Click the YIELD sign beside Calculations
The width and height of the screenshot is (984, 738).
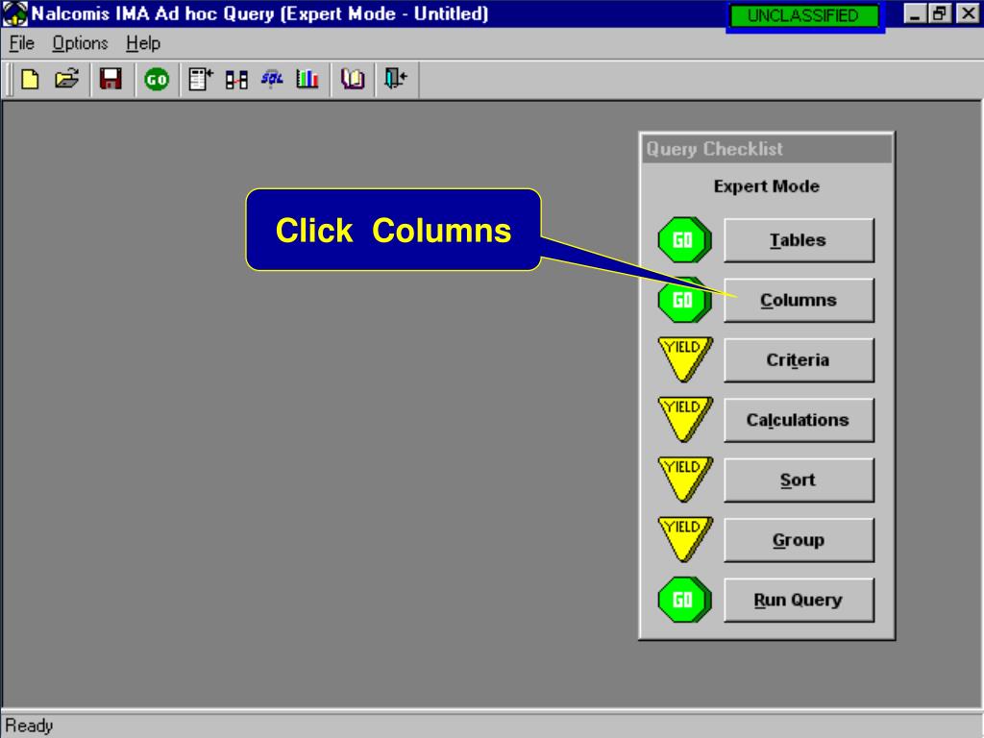point(684,419)
